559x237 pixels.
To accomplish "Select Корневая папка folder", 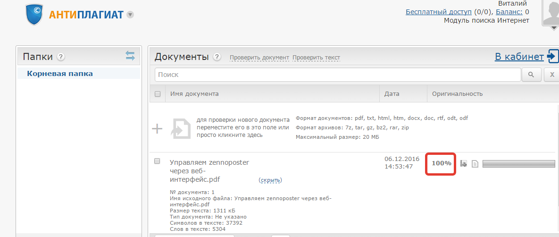I will 60,74.
